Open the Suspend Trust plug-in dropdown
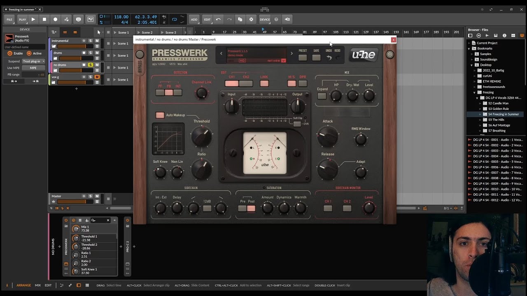Image resolution: width=527 pixels, height=296 pixels. click(33, 61)
